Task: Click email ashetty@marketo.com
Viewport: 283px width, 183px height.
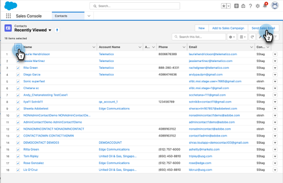Action: [204, 149]
